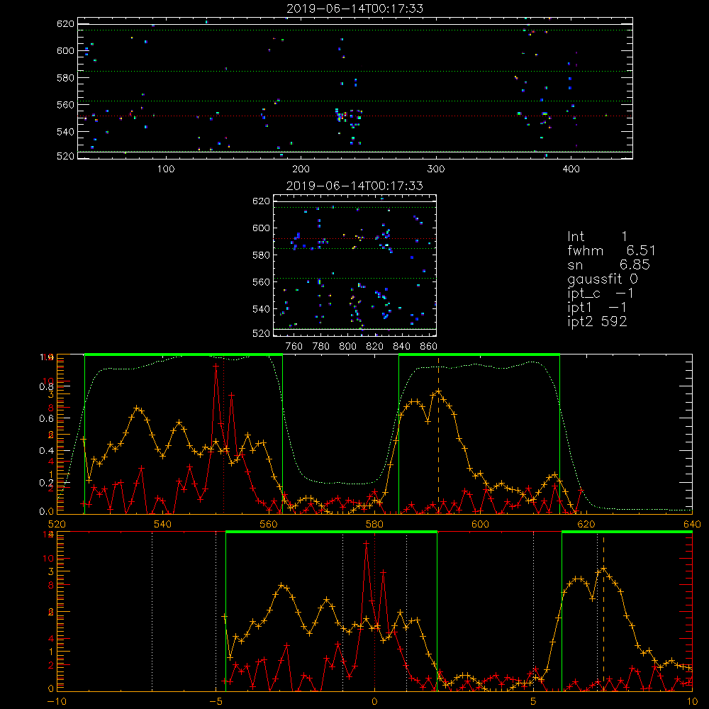This screenshot has height=709, width=709.
Task: Click x-axis label -10 in bottom plot
Action: pyautogui.click(x=57, y=701)
